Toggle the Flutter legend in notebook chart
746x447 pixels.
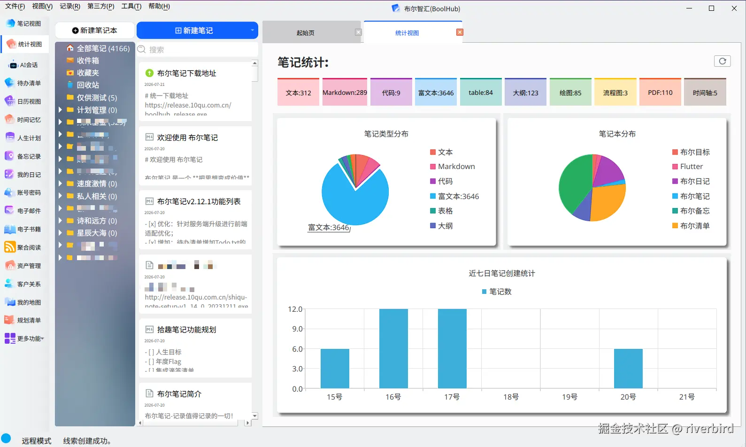click(x=687, y=166)
